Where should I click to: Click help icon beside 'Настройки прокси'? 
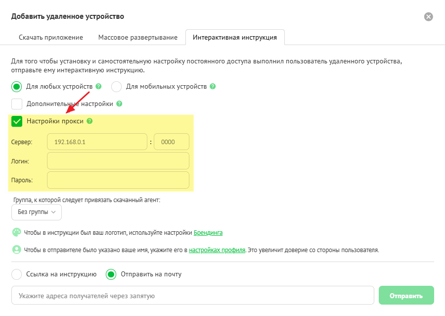click(x=89, y=121)
